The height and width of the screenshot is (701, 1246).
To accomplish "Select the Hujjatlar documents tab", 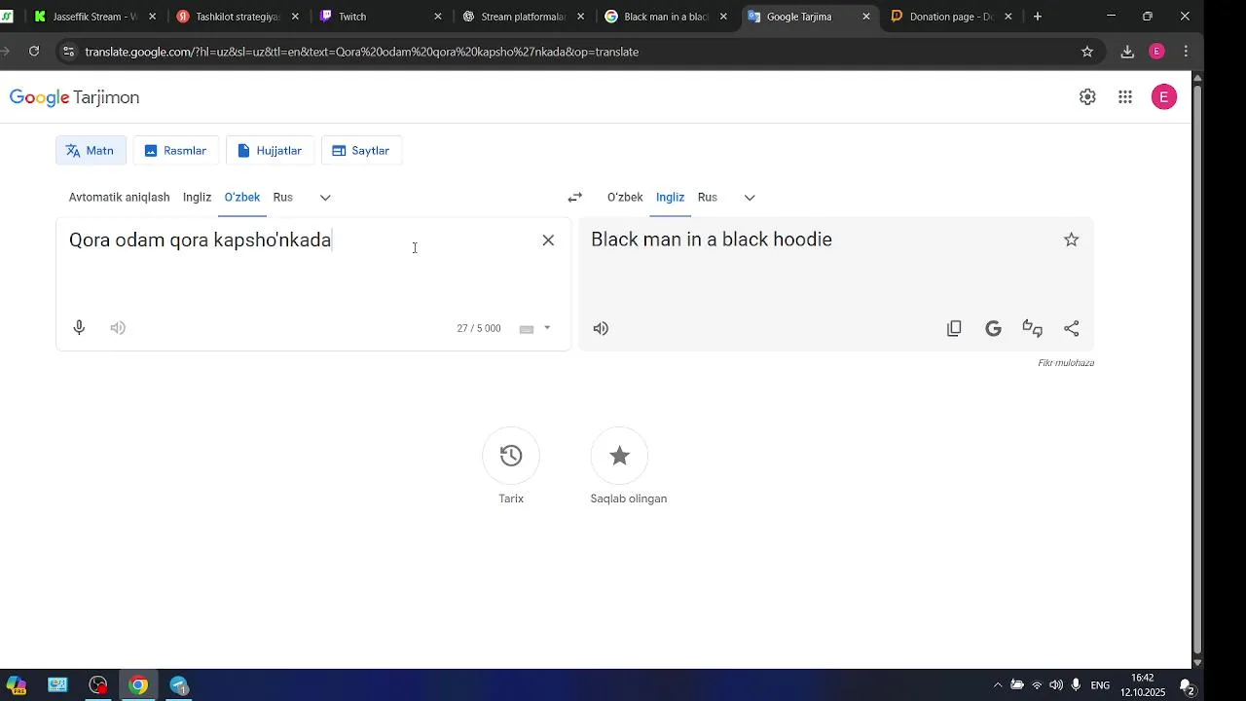I will tap(271, 151).
